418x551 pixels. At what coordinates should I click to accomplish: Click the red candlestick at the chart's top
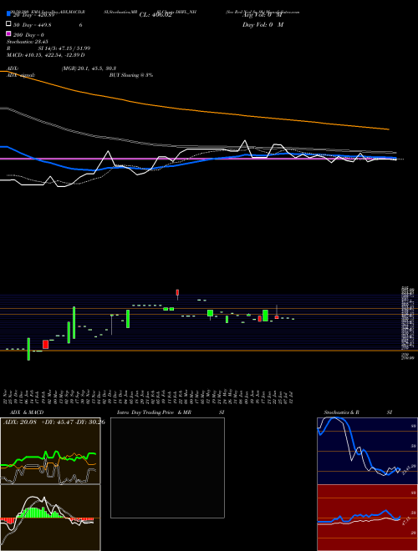[177, 293]
